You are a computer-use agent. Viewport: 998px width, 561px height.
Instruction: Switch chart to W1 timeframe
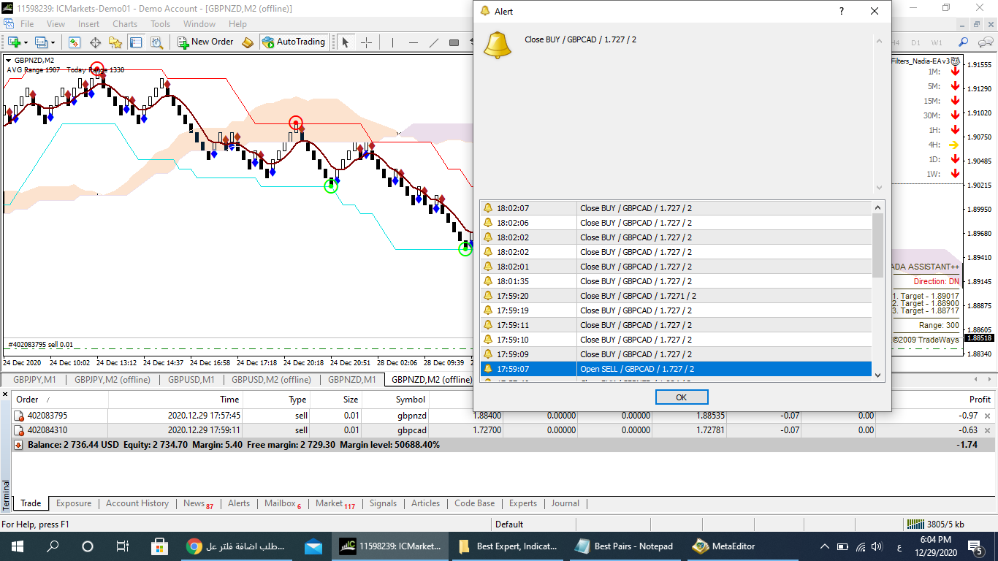(x=937, y=42)
